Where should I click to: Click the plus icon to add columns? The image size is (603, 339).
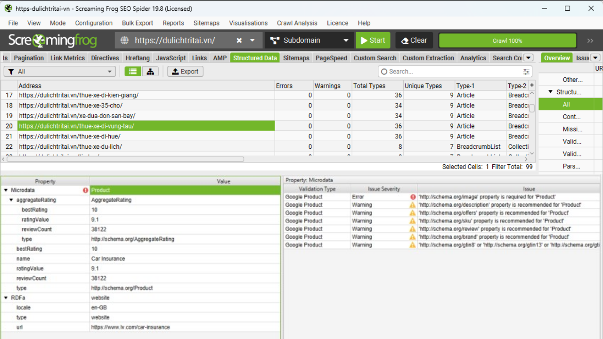coord(532,85)
